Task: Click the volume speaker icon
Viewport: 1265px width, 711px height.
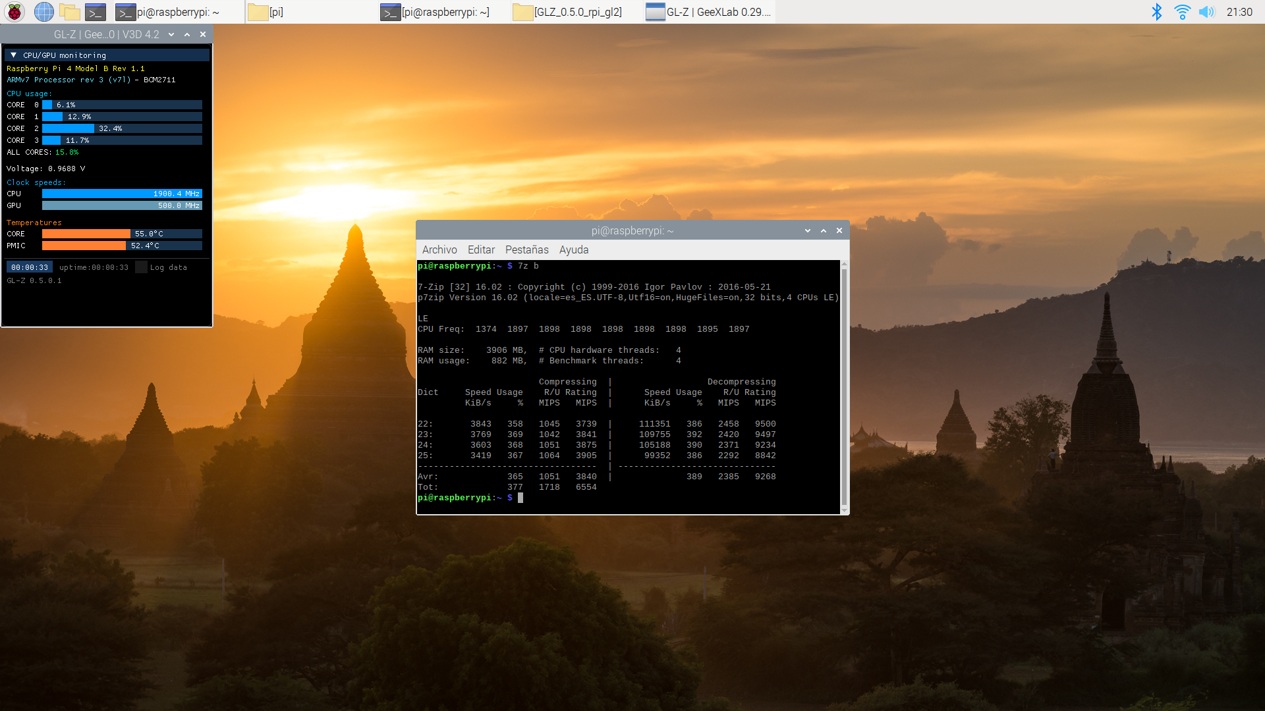Action: pos(1206,11)
